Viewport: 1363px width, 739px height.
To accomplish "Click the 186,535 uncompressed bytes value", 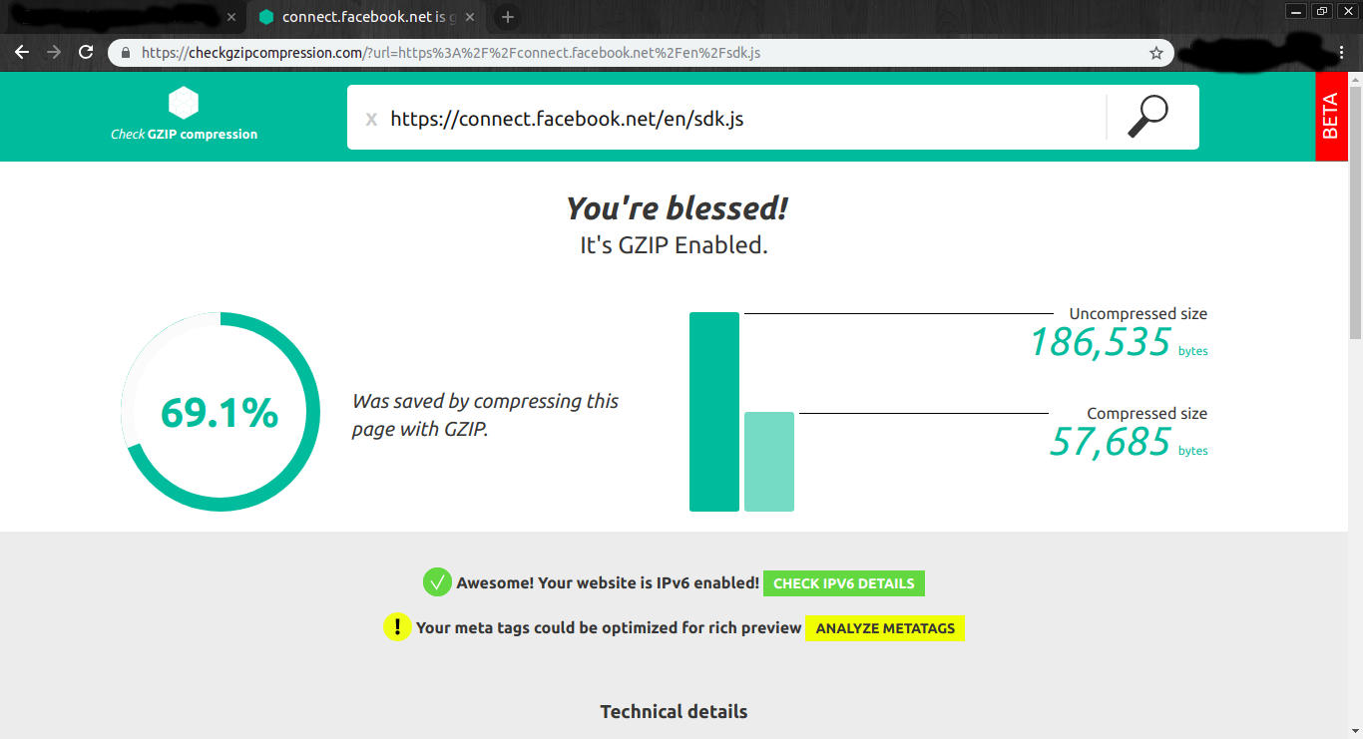I will [1100, 342].
